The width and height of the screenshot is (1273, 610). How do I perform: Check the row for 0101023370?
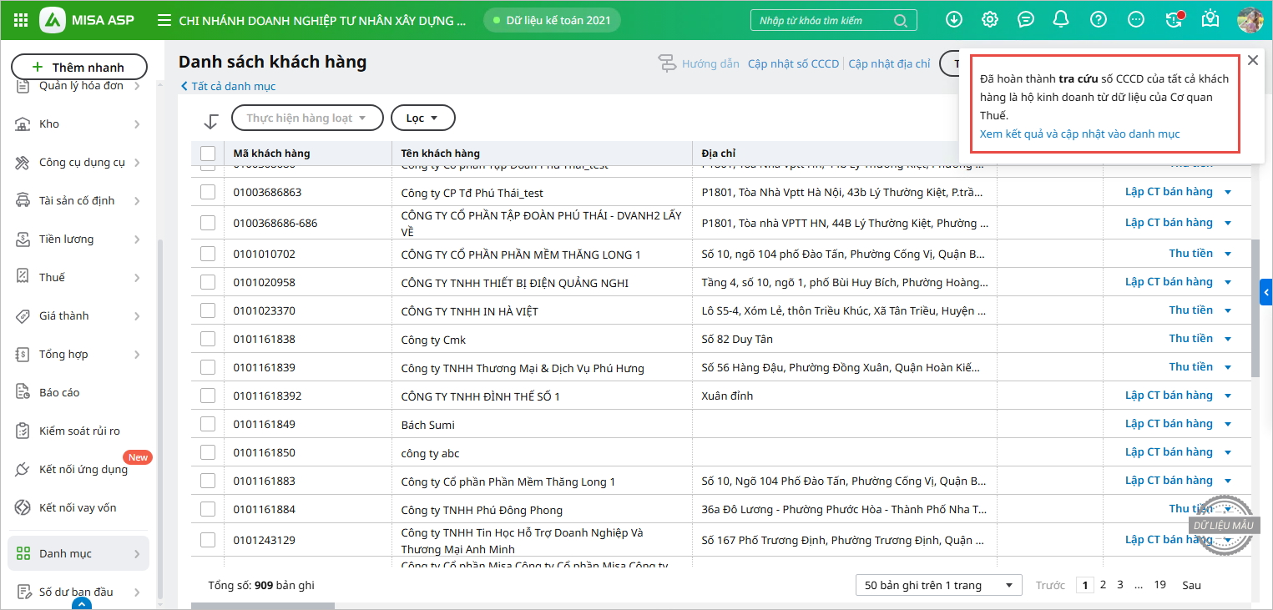(208, 310)
